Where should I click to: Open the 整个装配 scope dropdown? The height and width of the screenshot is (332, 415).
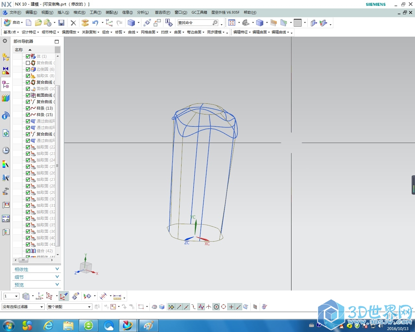(x=69, y=307)
